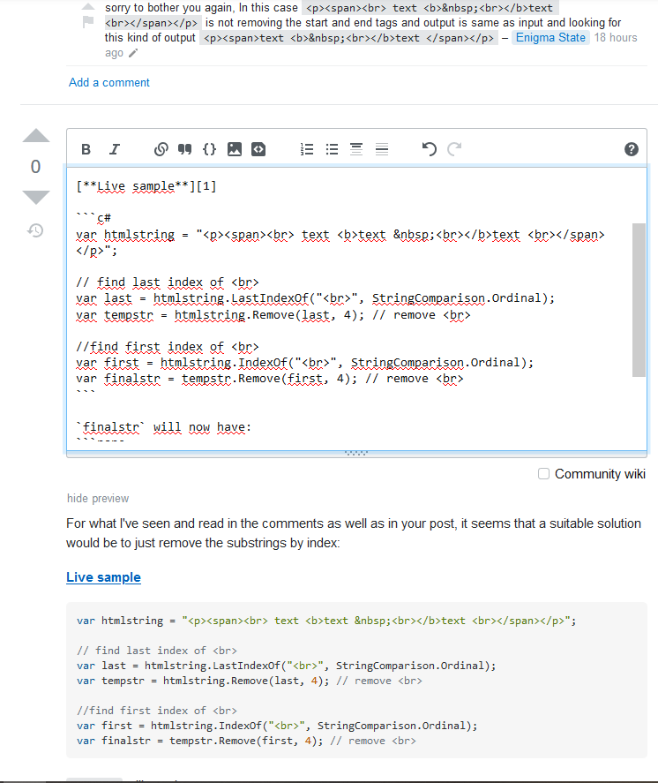Upvote this answer
The image size is (658, 783).
tap(36, 136)
